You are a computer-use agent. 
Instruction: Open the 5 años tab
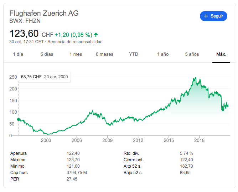(192, 54)
